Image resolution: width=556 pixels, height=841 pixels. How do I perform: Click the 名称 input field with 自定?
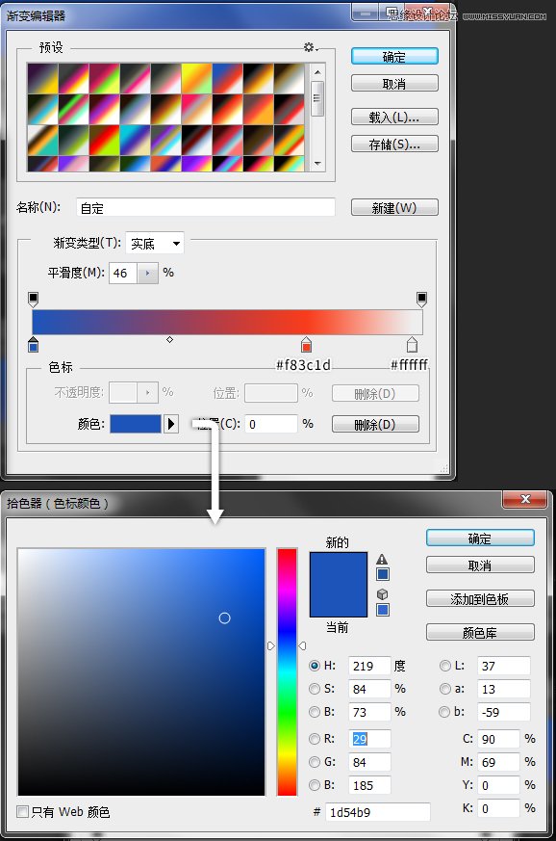point(206,208)
